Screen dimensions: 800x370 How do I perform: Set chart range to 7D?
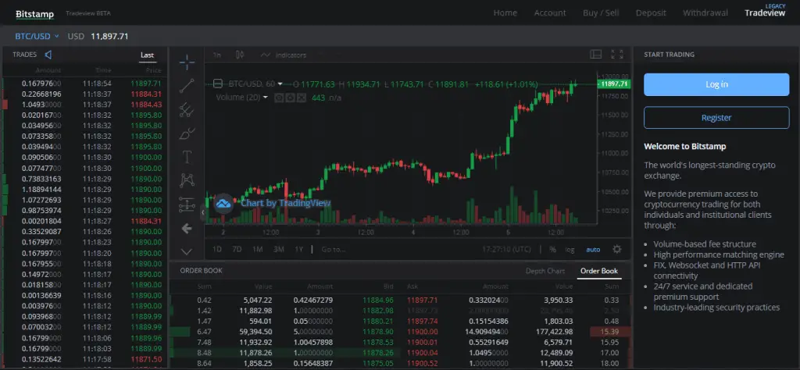coord(237,249)
